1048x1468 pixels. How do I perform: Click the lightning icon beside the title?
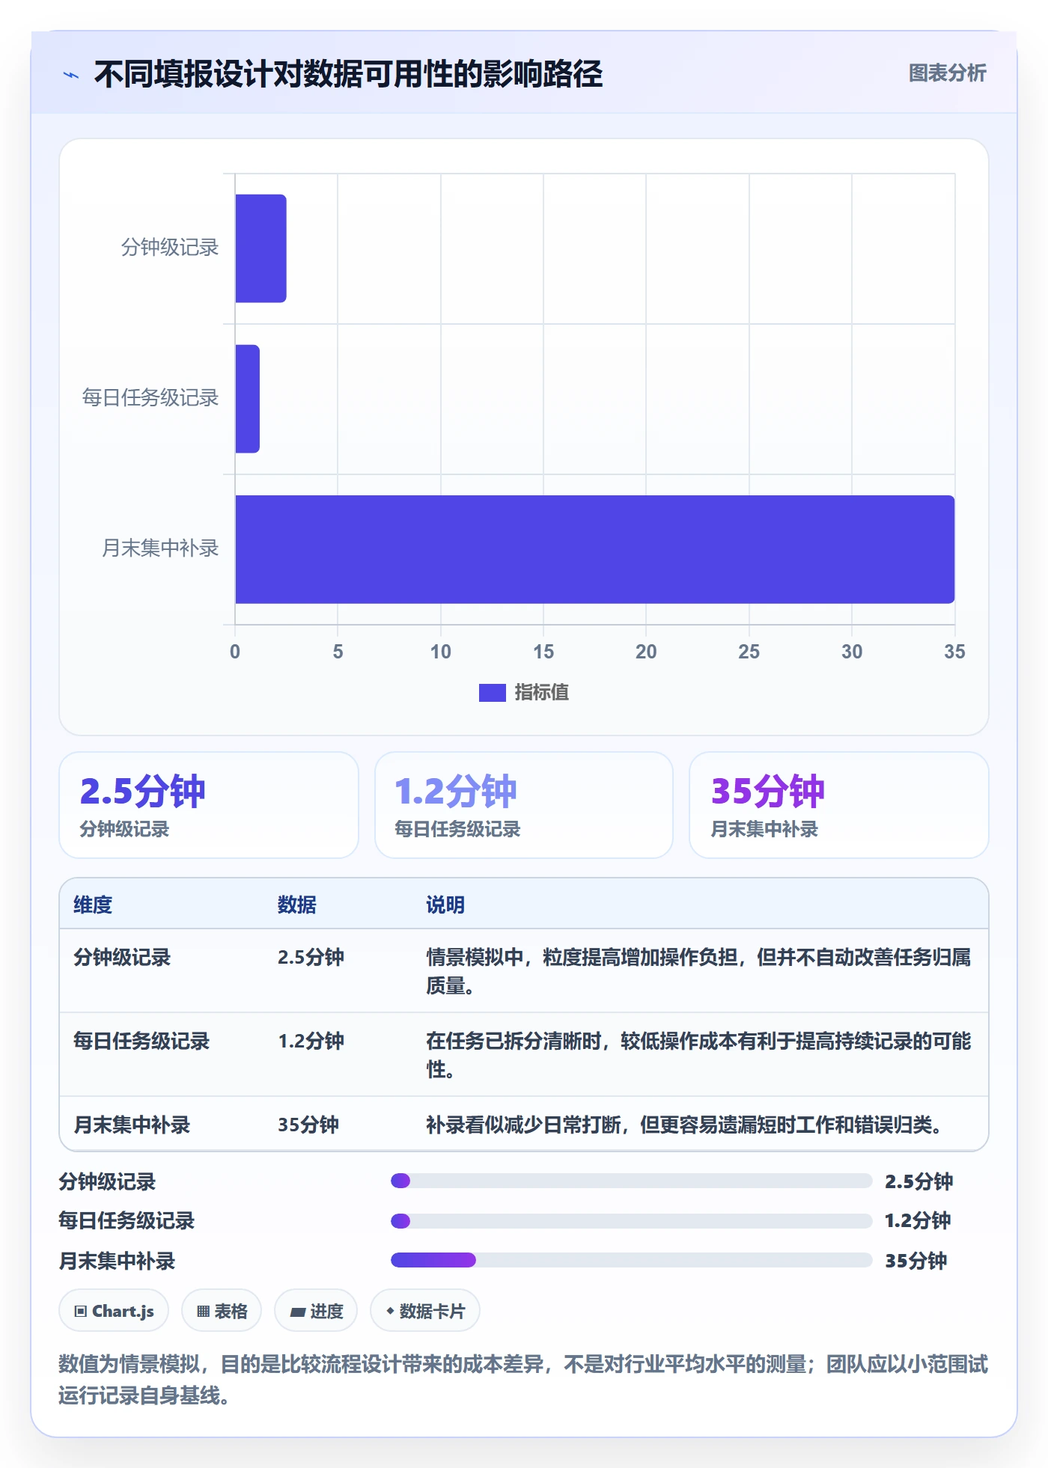pos(71,75)
